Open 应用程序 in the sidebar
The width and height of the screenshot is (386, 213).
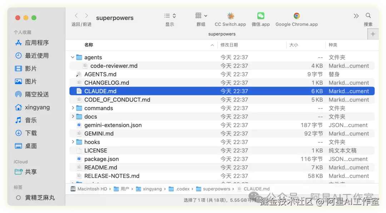[32, 43]
